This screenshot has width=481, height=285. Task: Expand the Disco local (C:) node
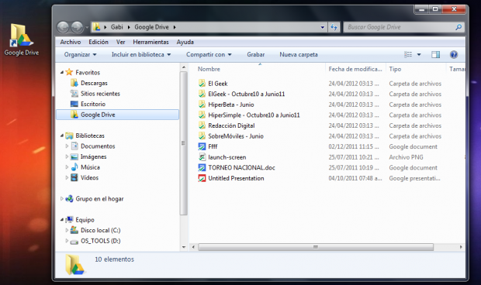point(67,230)
